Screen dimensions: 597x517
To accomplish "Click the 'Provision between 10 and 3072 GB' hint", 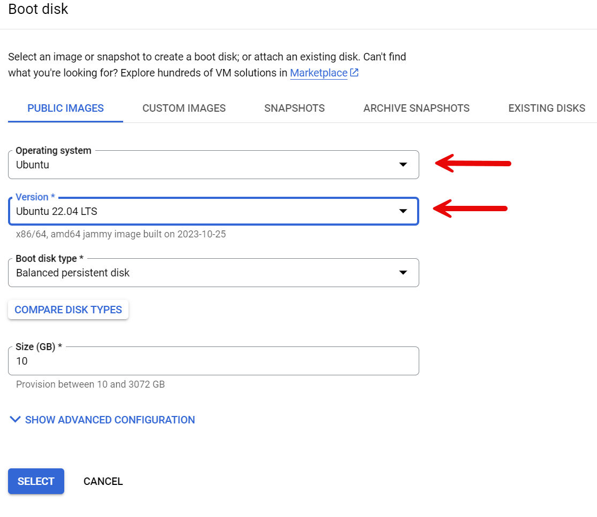I will [90, 384].
